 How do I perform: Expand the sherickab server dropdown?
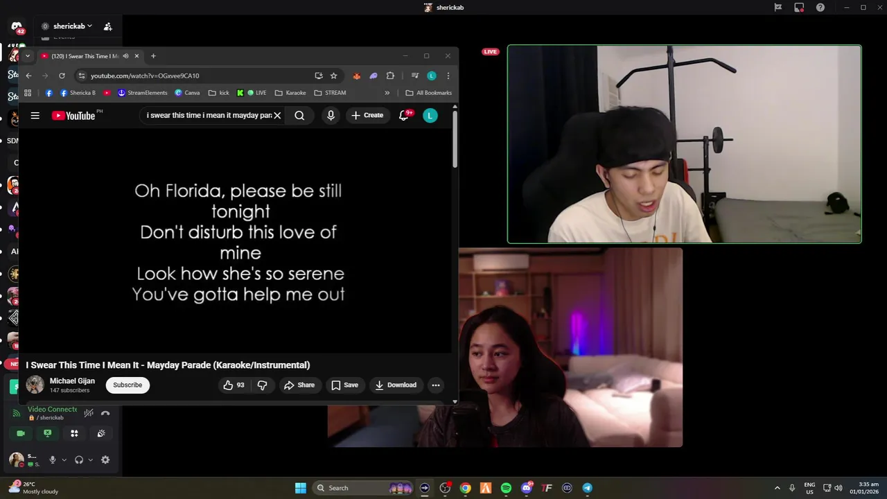(x=73, y=26)
